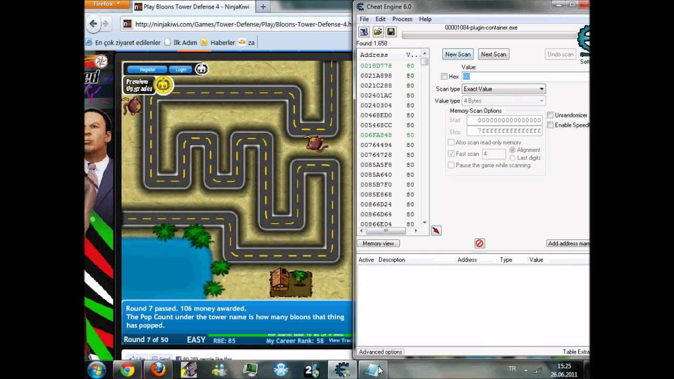Toggle the Hex checkbox

(x=444, y=77)
